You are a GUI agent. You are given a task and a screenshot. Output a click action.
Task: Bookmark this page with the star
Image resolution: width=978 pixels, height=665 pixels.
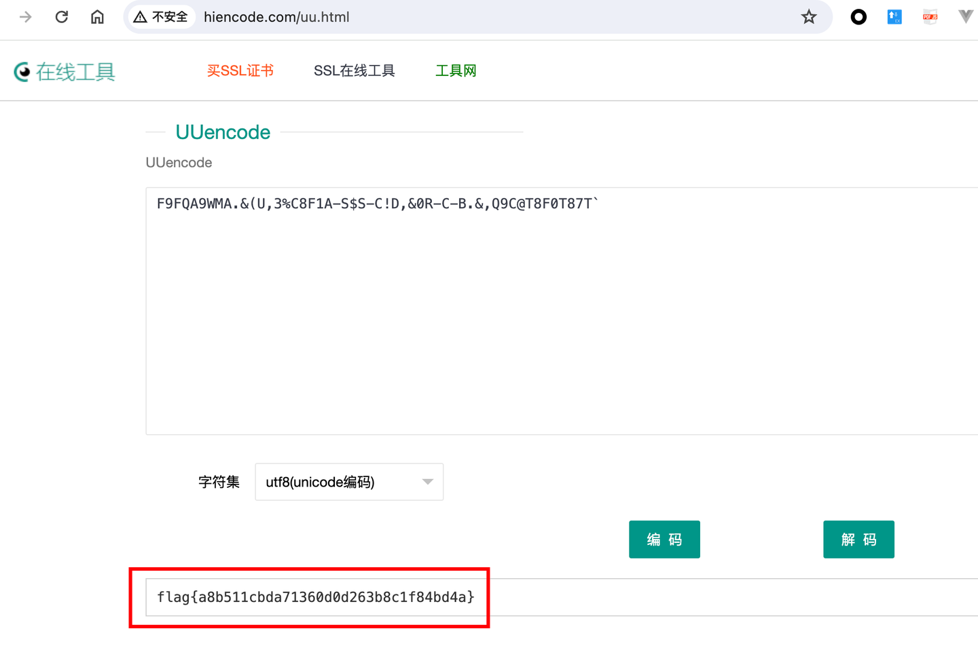809,17
